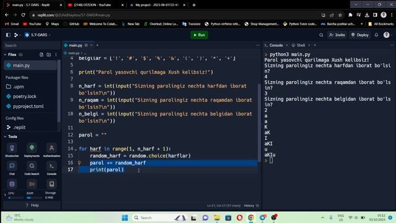Screen dimensions: 396x223
Task: Open the editor pane three-dot menu
Action: coord(257,45)
